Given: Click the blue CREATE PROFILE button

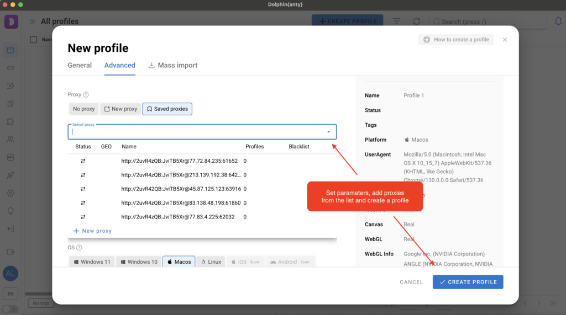Looking at the screenshot, I should click(468, 282).
